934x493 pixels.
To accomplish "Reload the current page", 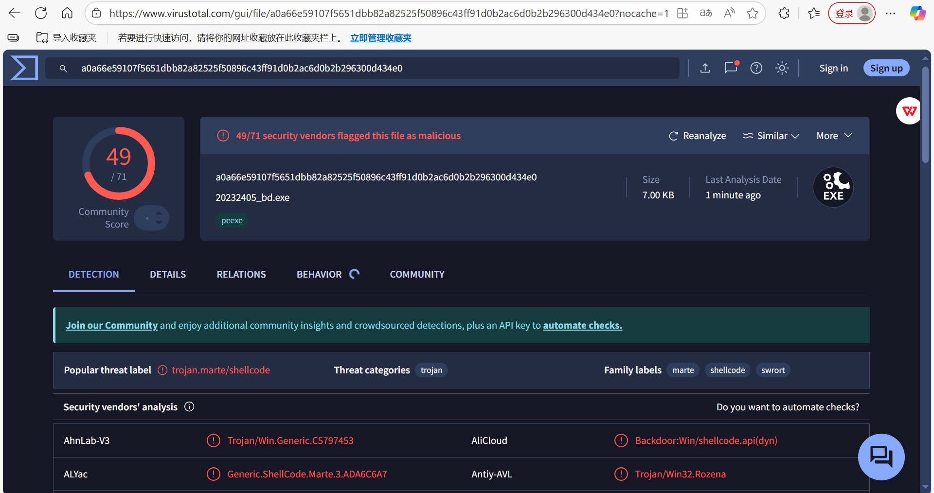I will (41, 13).
